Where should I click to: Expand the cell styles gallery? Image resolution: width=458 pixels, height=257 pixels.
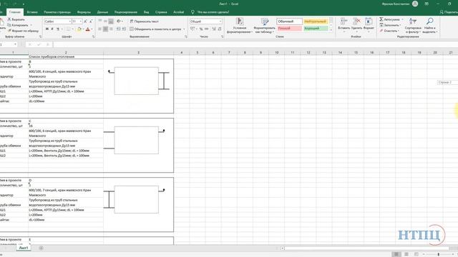point(331,30)
